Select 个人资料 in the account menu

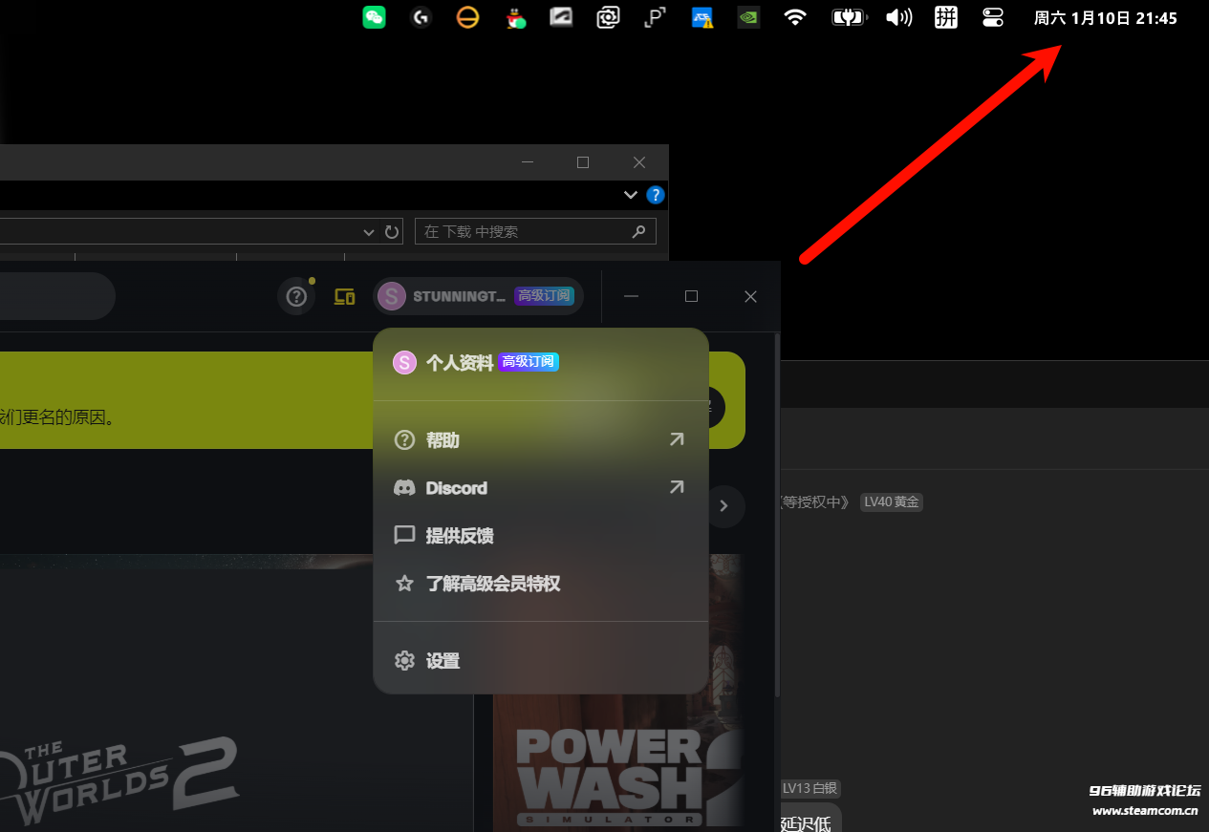[x=460, y=363]
